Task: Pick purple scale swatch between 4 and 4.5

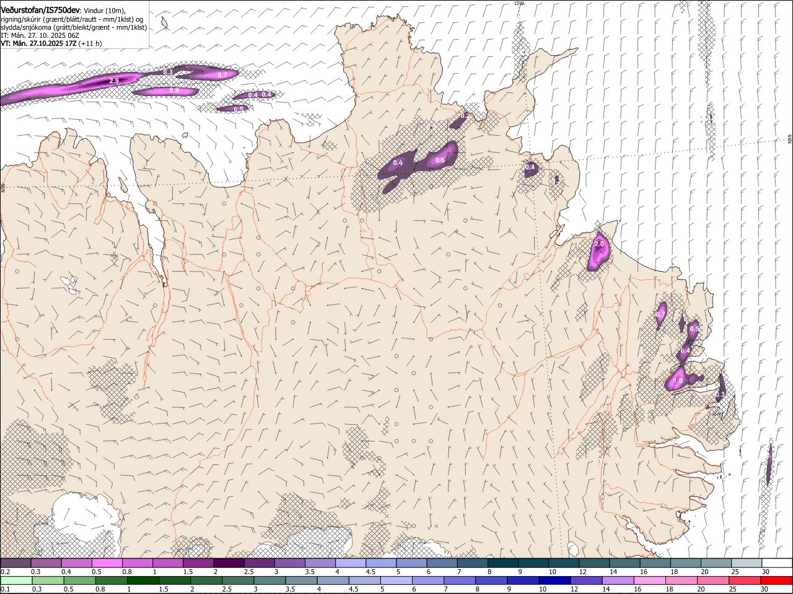Action: 351,563
